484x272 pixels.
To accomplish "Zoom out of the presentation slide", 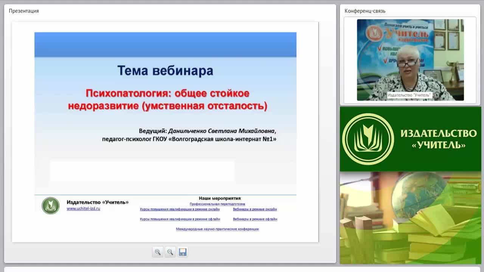I will point(170,252).
